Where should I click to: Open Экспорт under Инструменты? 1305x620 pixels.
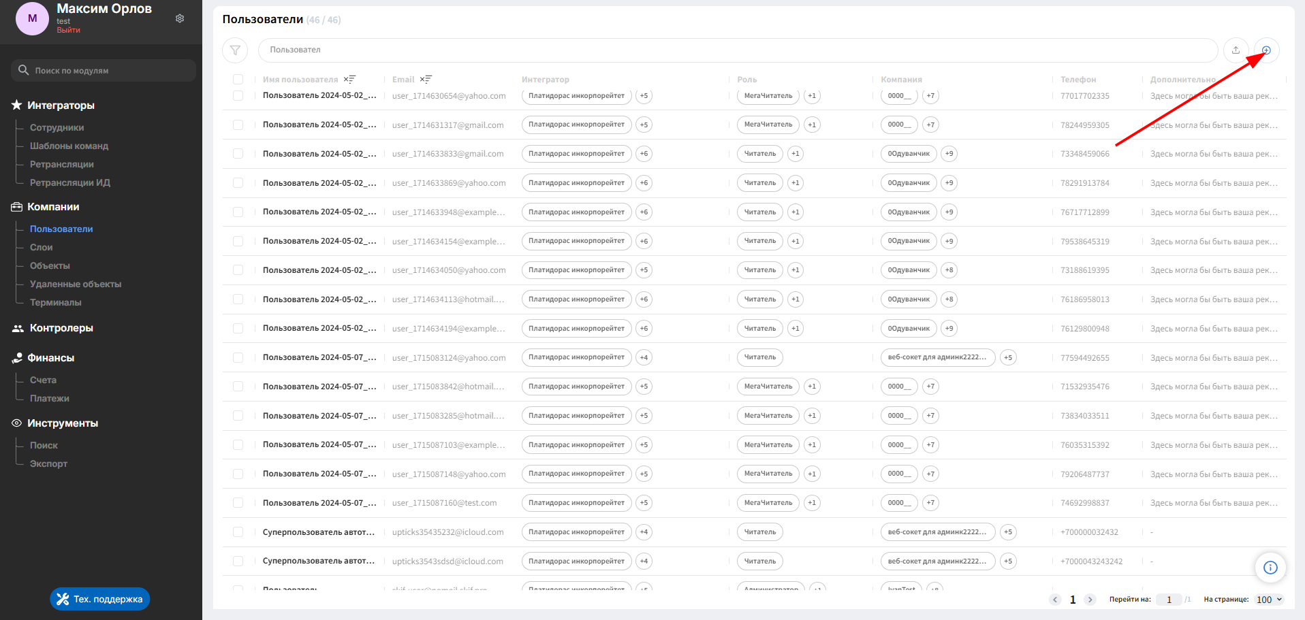(48, 463)
